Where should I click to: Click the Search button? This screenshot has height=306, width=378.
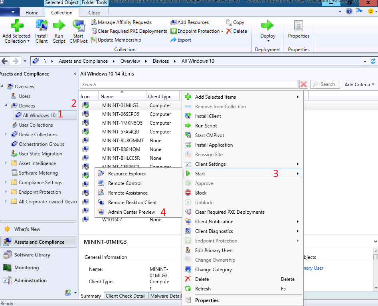click(x=325, y=84)
